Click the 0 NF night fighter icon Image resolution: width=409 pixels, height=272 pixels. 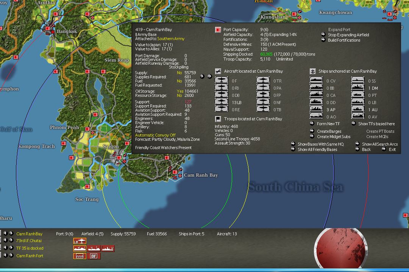[x=263, y=102]
